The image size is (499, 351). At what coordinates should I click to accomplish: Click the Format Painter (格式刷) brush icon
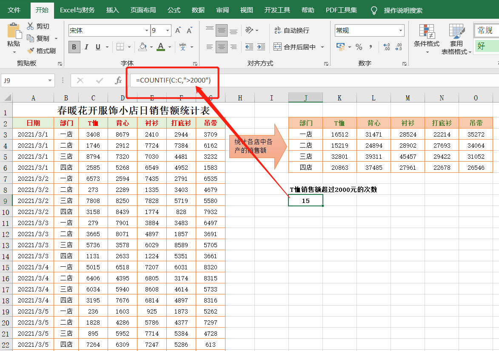pyautogui.click(x=31, y=51)
